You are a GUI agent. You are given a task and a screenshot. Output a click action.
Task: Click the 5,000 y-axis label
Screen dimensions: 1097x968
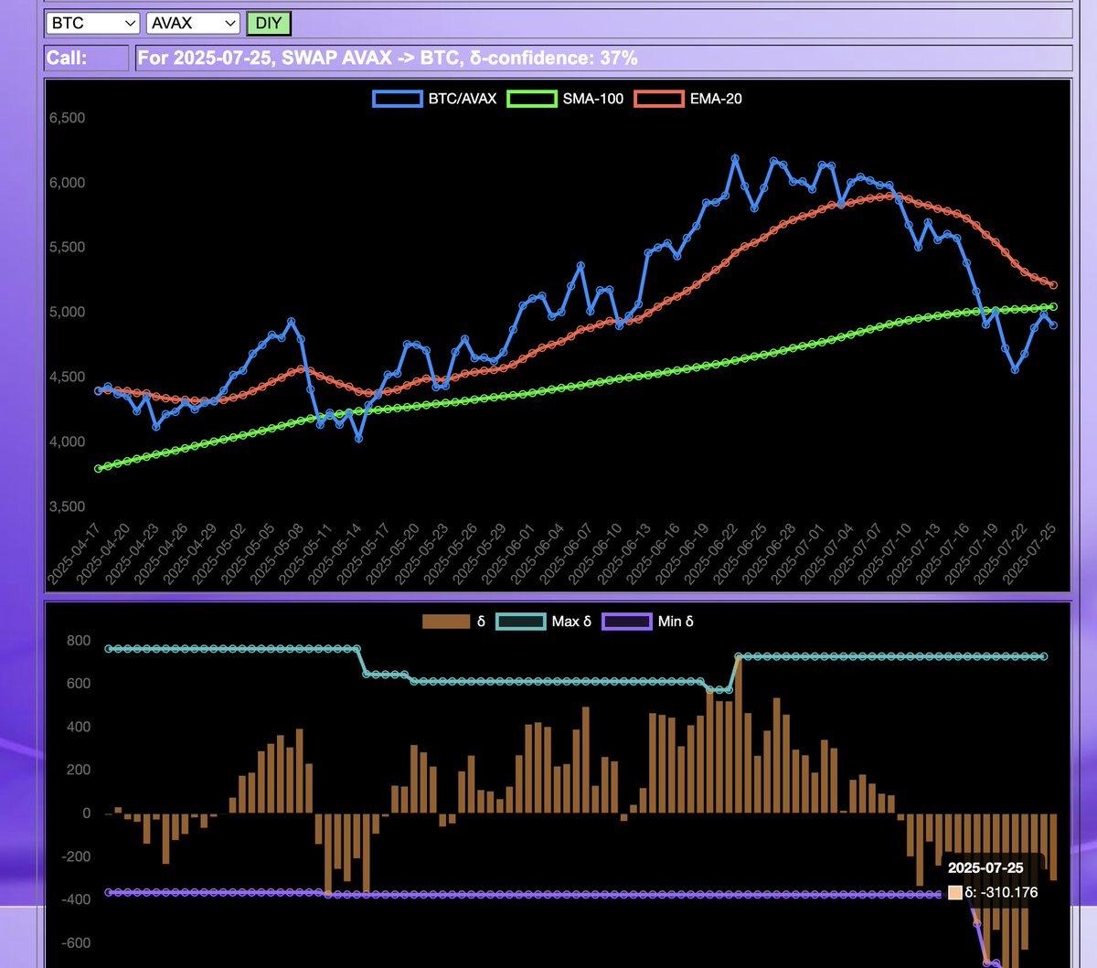[67, 312]
